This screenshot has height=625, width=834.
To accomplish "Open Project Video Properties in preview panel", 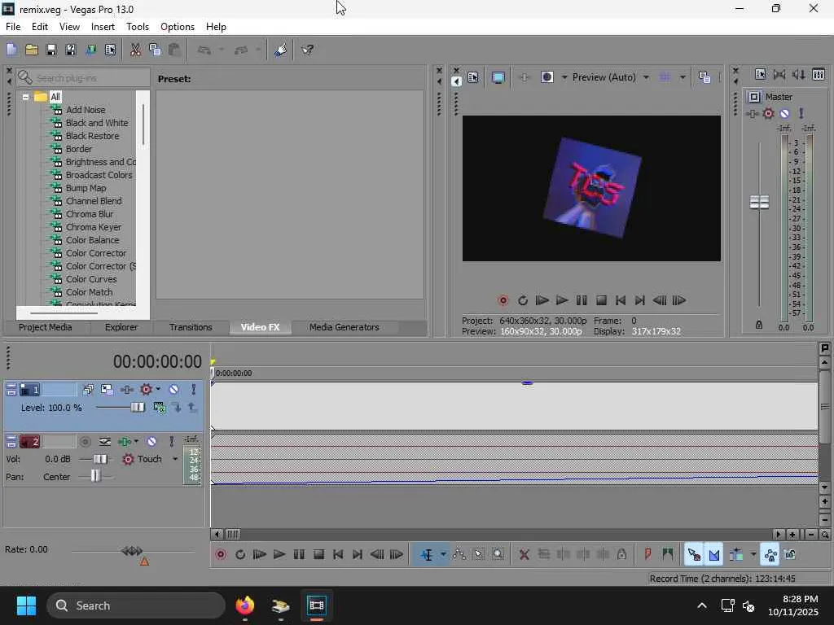I will click(x=473, y=77).
